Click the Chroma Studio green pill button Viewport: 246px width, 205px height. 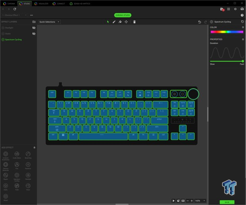pyautogui.click(x=123, y=15)
